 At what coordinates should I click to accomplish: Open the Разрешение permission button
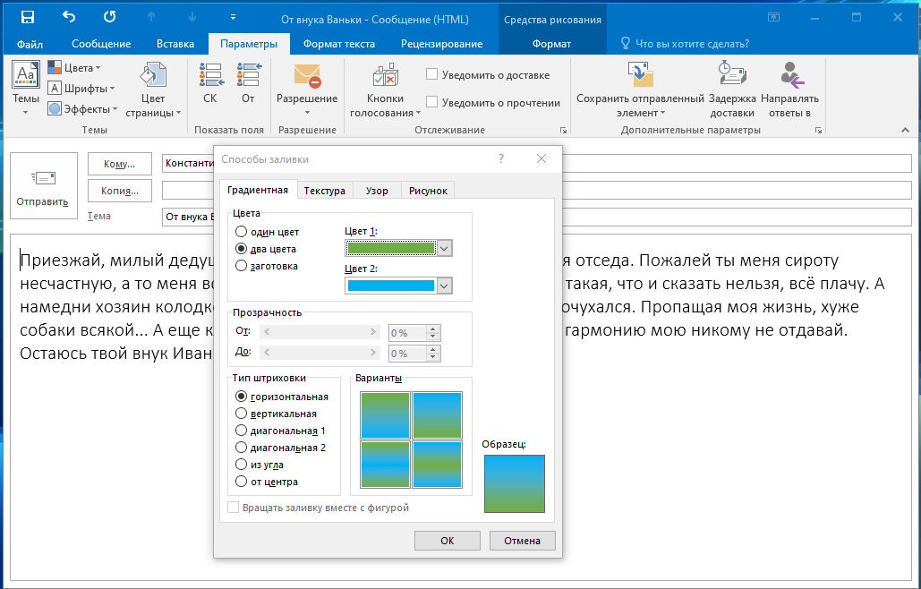[307, 90]
